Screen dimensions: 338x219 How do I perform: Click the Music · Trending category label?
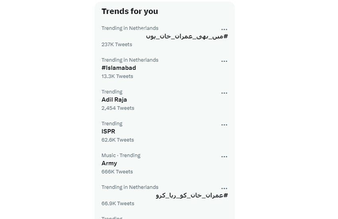click(121, 155)
